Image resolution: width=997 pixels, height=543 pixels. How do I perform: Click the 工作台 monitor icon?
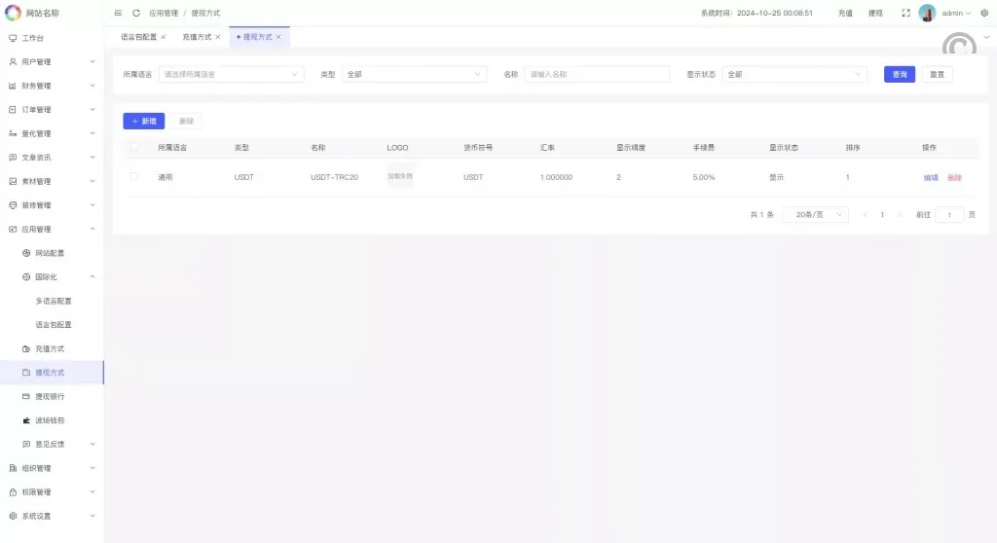click(13, 38)
